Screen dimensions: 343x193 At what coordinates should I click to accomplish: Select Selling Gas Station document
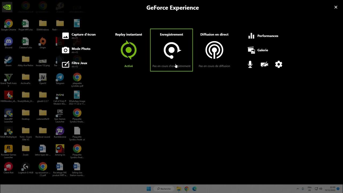click(77, 169)
